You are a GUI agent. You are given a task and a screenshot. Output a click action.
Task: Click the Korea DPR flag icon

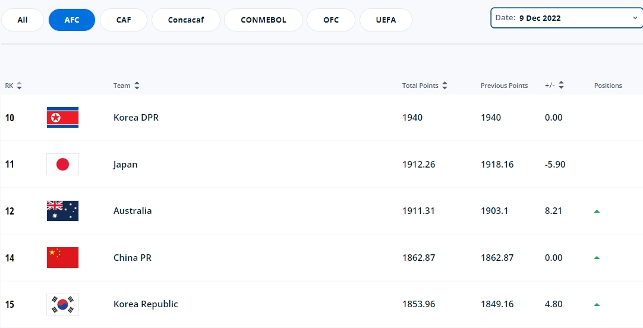pos(62,118)
